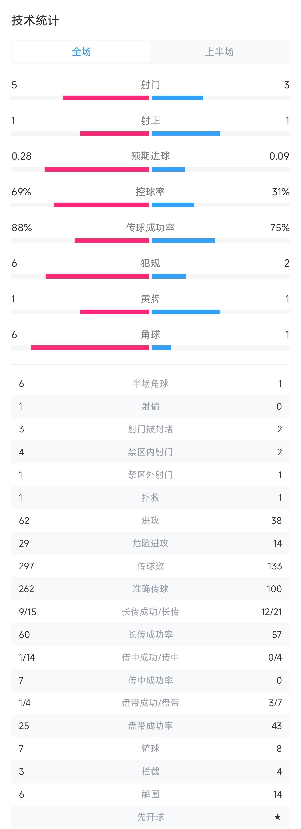Click the pink 角球 bar
The width and height of the screenshot is (301, 829).
pos(90,348)
